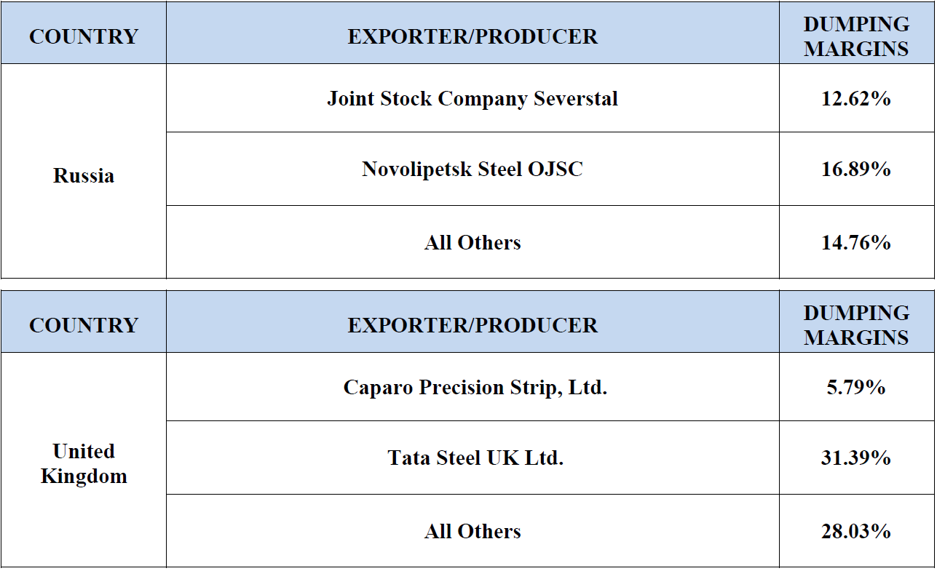Screen dimensions: 937x579
Task: Select EXPORTER/PRODUCER header above Severstal
Action: click(473, 36)
